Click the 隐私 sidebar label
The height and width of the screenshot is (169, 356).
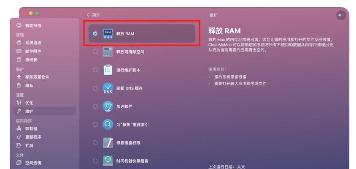pyautogui.click(x=29, y=85)
